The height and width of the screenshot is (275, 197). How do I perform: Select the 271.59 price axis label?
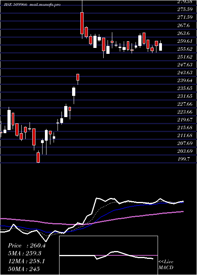click(185, 17)
